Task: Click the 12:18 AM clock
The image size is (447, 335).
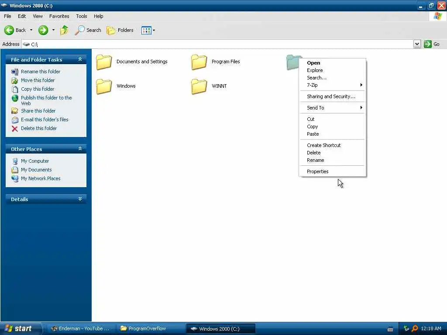Action: pyautogui.click(x=431, y=329)
